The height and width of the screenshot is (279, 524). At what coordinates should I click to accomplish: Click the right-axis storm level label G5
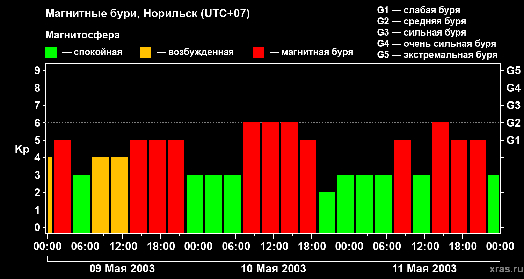[513, 70]
